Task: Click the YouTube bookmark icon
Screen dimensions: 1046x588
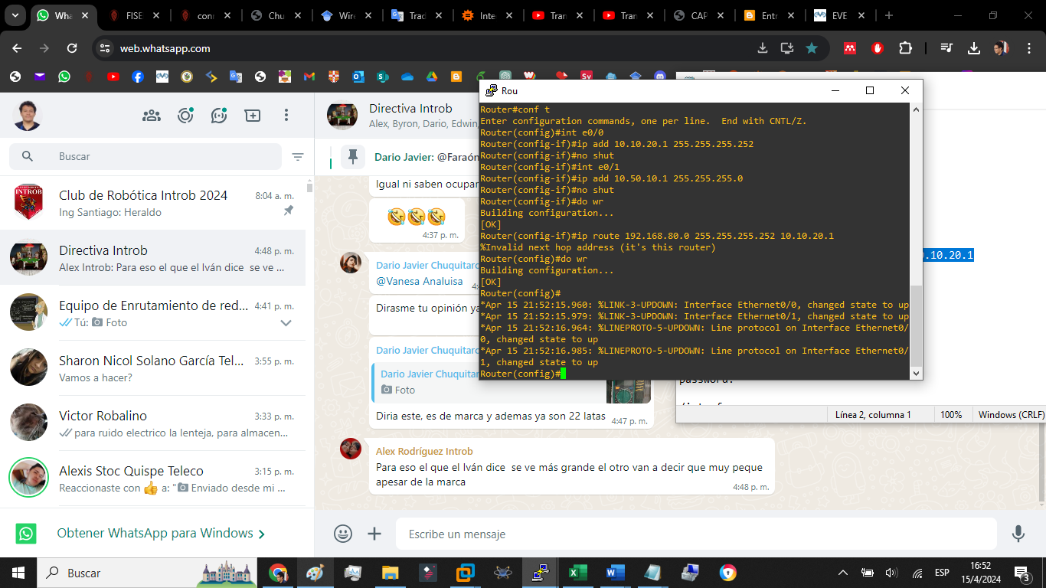Action: click(x=113, y=77)
